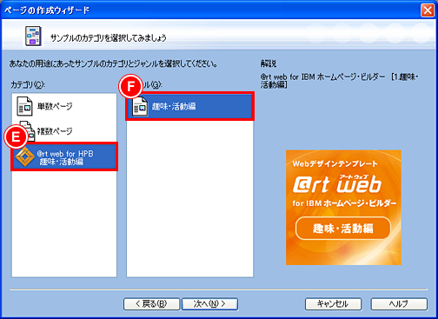Screen dimensions: 438x319
Task: Open help with the ヘルプ button
Action: click(399, 304)
